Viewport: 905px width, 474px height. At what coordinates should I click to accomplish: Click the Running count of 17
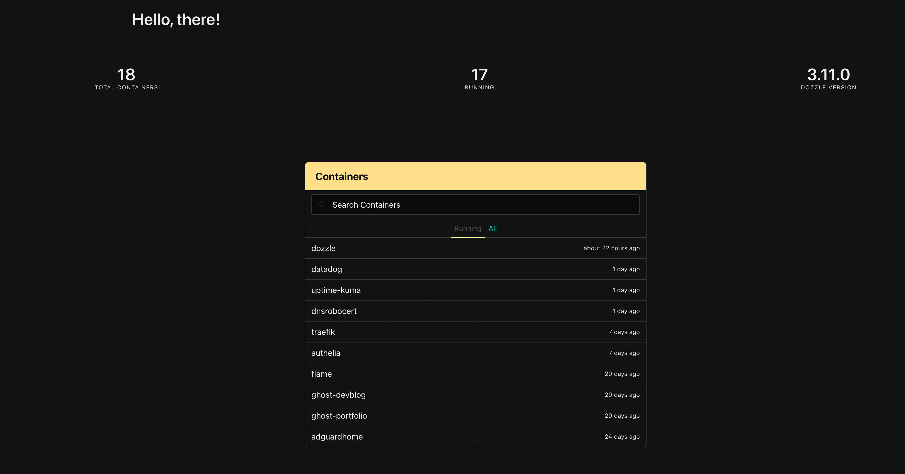[479, 75]
